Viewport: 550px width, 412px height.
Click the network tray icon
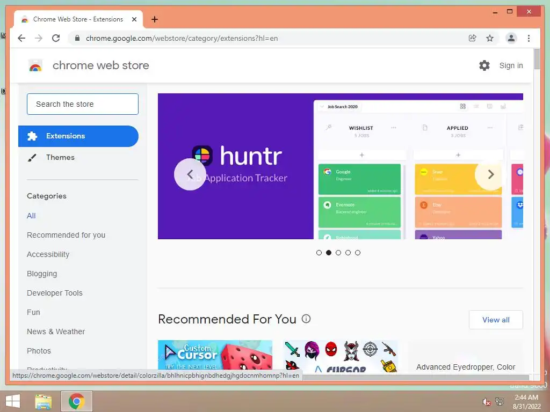(500, 402)
